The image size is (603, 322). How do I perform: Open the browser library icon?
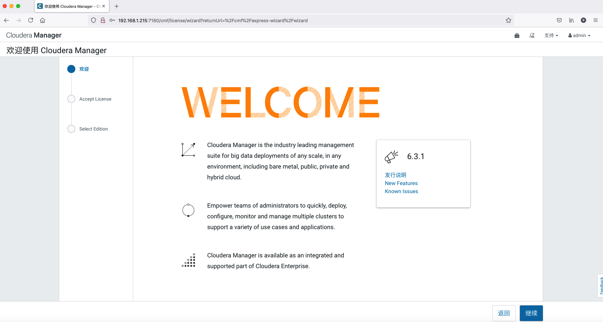571,20
